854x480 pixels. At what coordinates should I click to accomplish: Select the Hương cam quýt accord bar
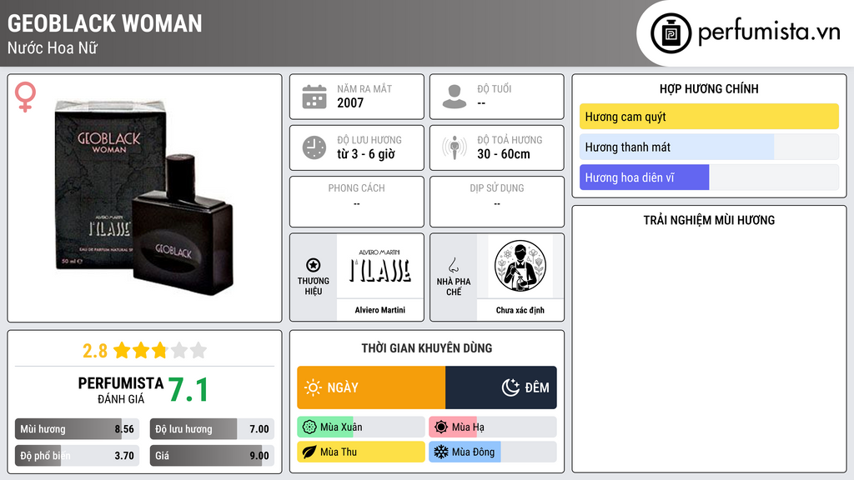pos(709,117)
